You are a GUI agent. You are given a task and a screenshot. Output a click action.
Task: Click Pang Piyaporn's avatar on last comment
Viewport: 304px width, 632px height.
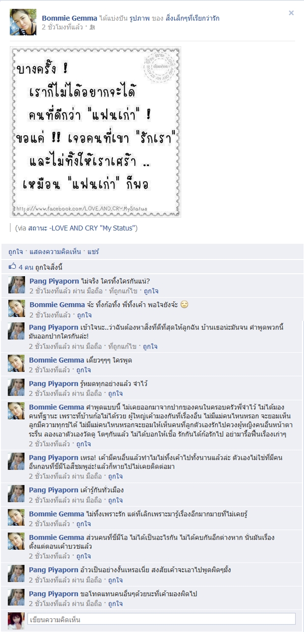click(16, 597)
